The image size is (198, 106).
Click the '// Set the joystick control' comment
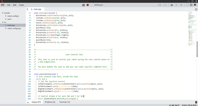pyautogui.click(x=51, y=81)
